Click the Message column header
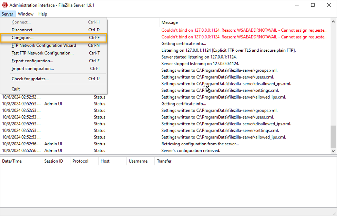The image size is (337, 216). [x=245, y=22]
